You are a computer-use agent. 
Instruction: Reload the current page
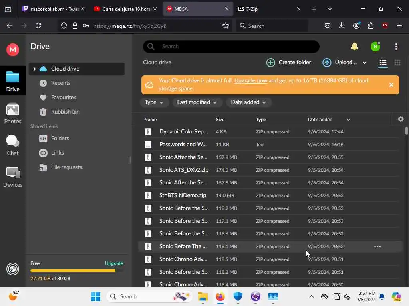point(38,25)
